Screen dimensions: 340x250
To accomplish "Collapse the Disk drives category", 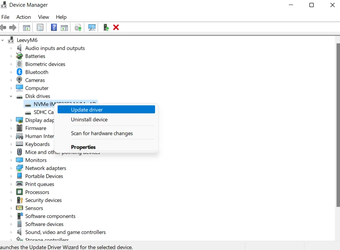I will (11, 96).
